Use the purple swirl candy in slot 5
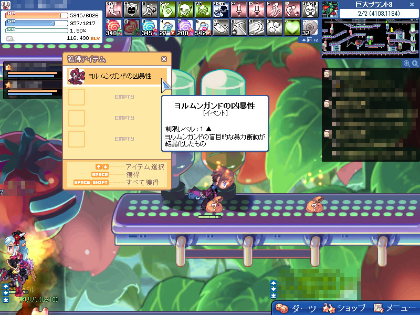 coord(185,27)
